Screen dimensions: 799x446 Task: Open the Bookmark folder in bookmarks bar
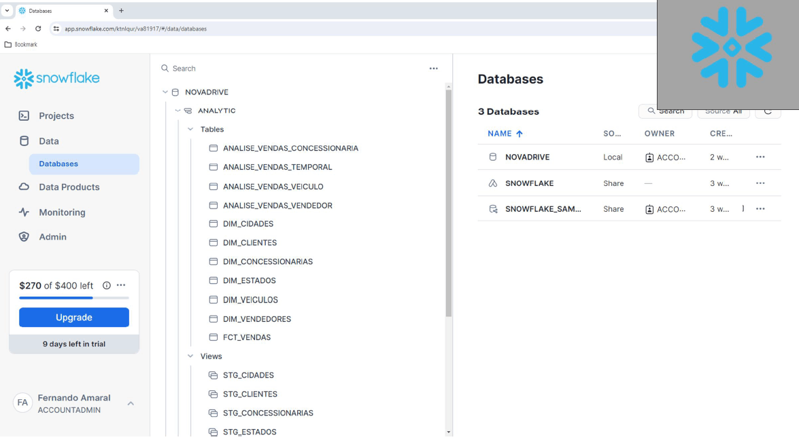click(x=21, y=44)
